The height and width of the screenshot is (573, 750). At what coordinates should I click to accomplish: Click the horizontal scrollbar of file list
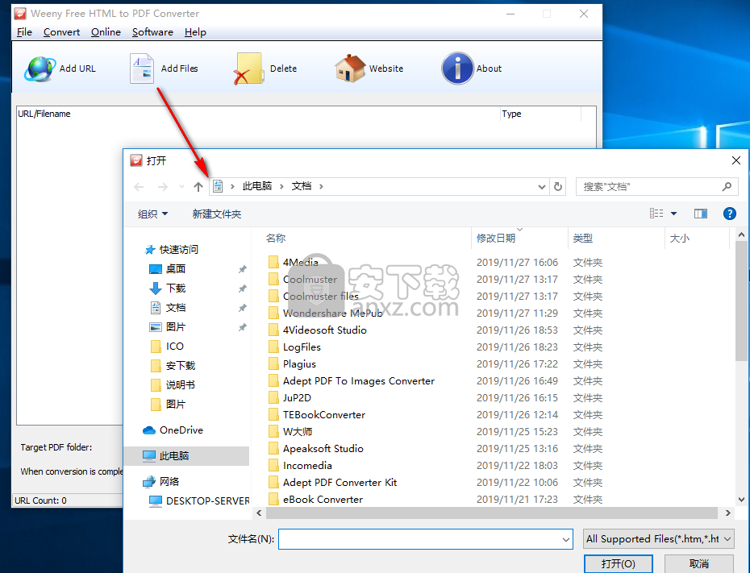[x=492, y=513]
